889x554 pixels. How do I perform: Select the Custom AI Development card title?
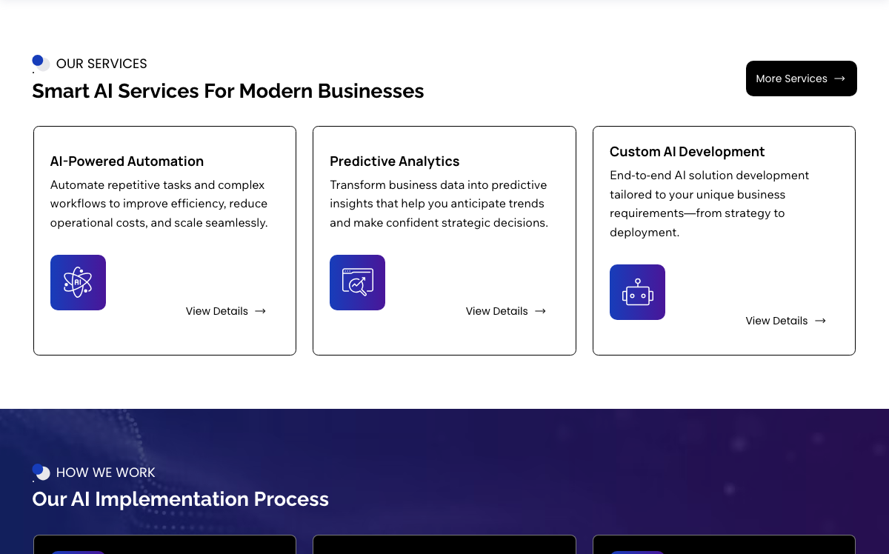tap(687, 152)
